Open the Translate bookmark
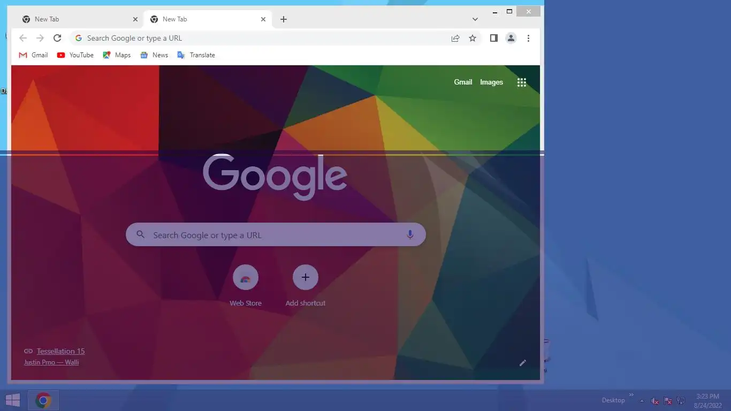The width and height of the screenshot is (731, 411). (x=196, y=55)
